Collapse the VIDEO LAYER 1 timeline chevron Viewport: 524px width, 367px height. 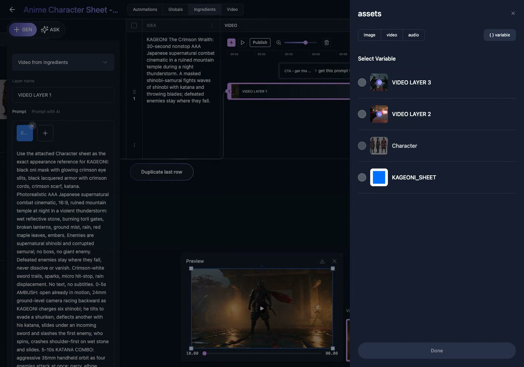point(229,91)
